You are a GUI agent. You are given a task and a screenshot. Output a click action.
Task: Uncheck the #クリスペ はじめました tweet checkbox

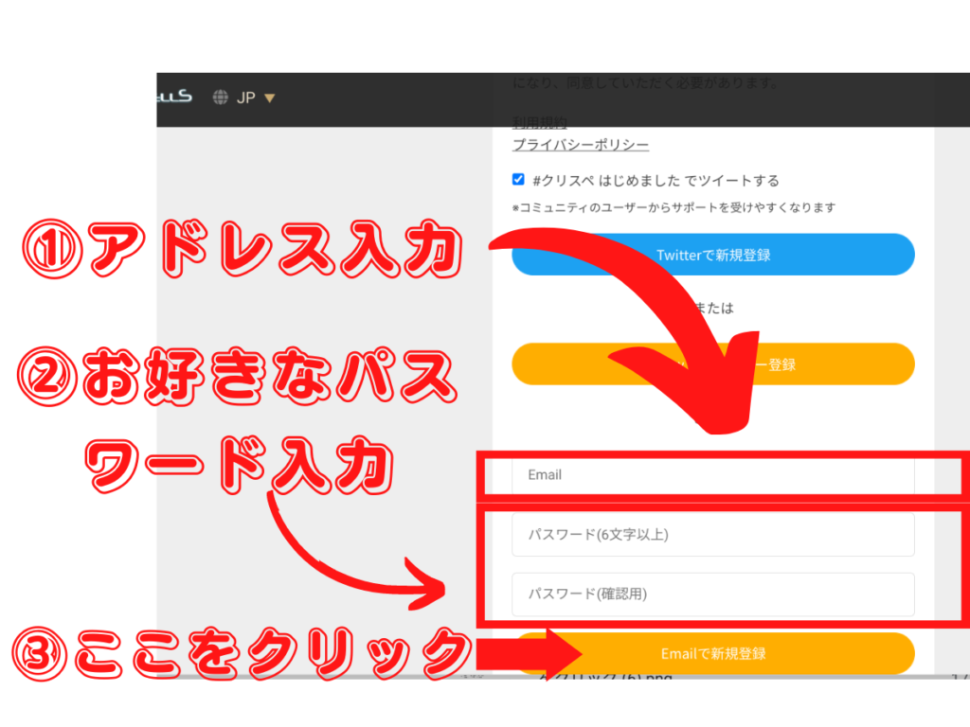click(x=518, y=180)
